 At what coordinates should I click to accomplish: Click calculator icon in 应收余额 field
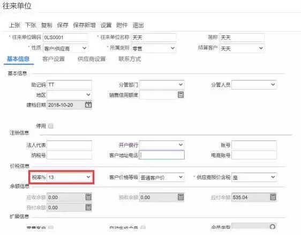click(88, 197)
